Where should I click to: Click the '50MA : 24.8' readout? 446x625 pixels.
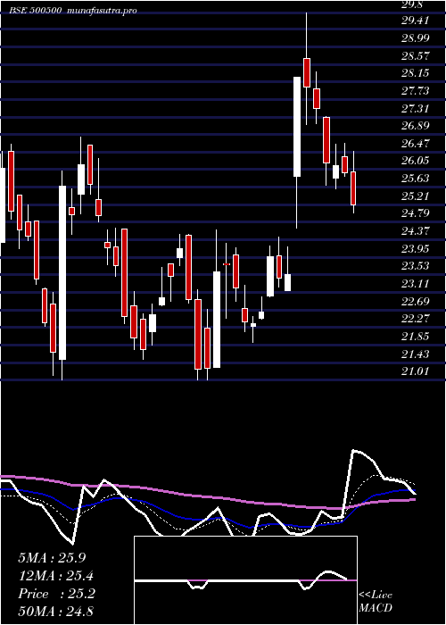click(56, 611)
